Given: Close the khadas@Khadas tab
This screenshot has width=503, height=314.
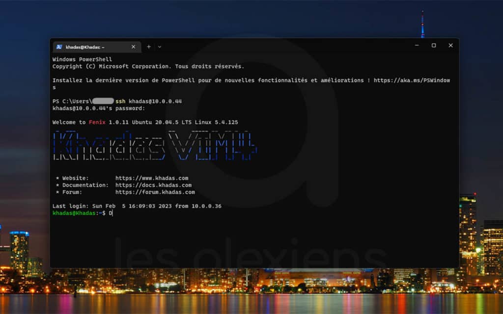Looking at the screenshot, I should tap(133, 47).
